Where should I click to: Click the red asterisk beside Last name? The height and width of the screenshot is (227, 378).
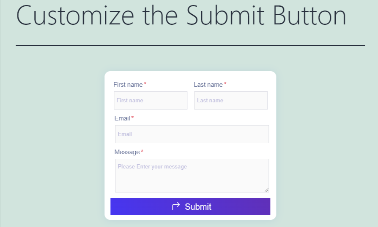tap(225, 84)
